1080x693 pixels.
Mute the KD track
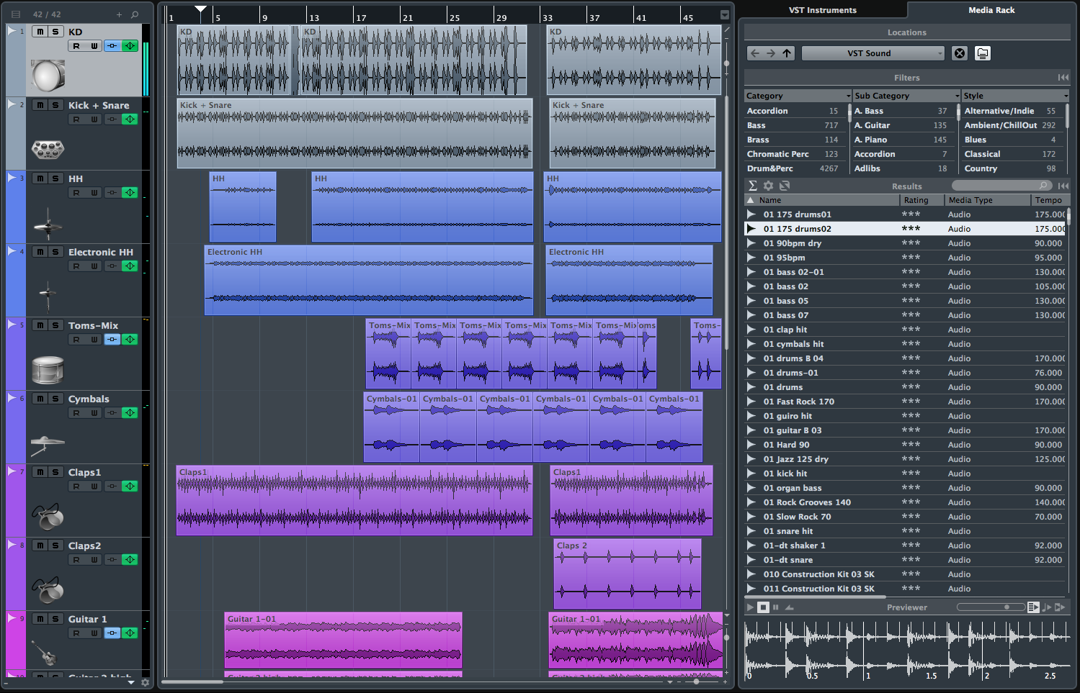[40, 32]
